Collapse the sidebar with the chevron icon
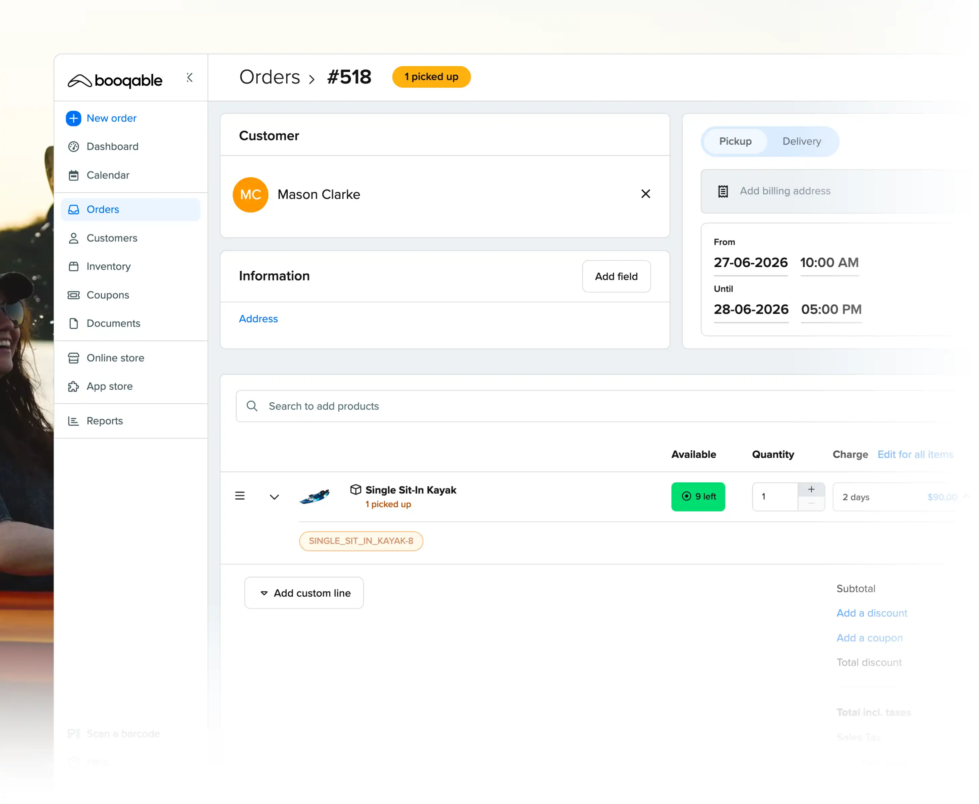The width and height of the screenshot is (979, 804). (189, 77)
